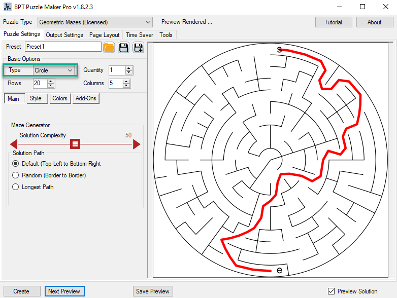Viewport: 397px width, 298px height.
Task: Open preset folder icon
Action: tap(109, 48)
